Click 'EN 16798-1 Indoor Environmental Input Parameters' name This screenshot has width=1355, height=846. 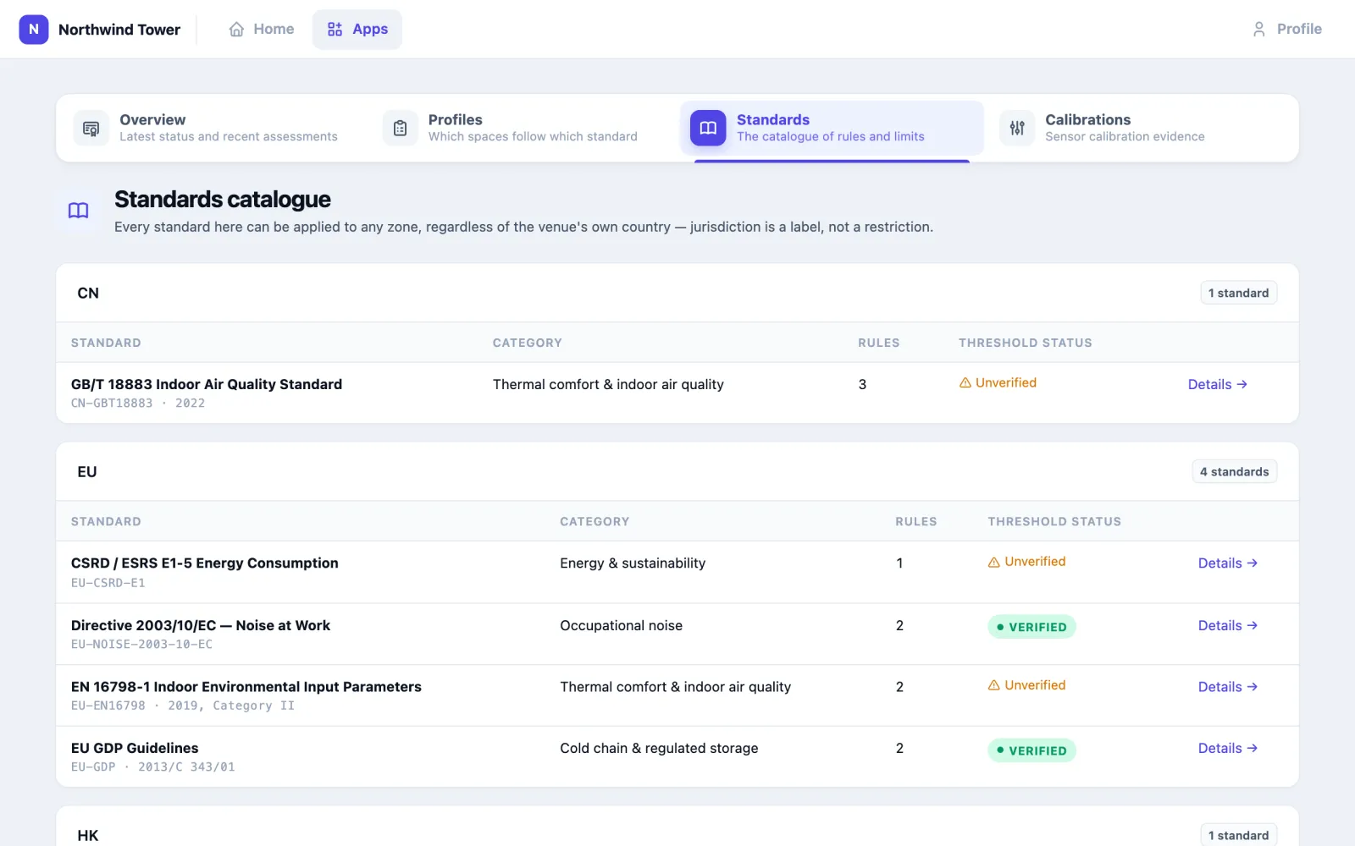click(x=246, y=687)
